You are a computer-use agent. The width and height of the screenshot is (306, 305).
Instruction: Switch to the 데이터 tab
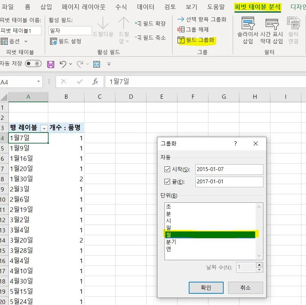[145, 7]
